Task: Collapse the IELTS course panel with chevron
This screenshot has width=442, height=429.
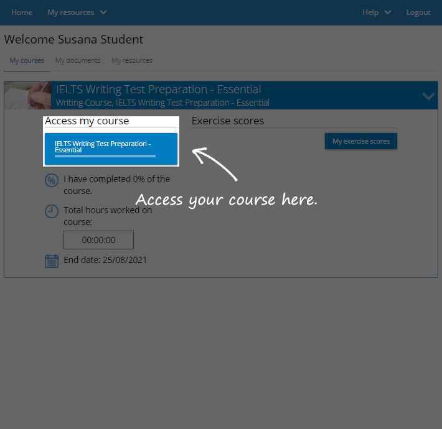Action: point(428,96)
